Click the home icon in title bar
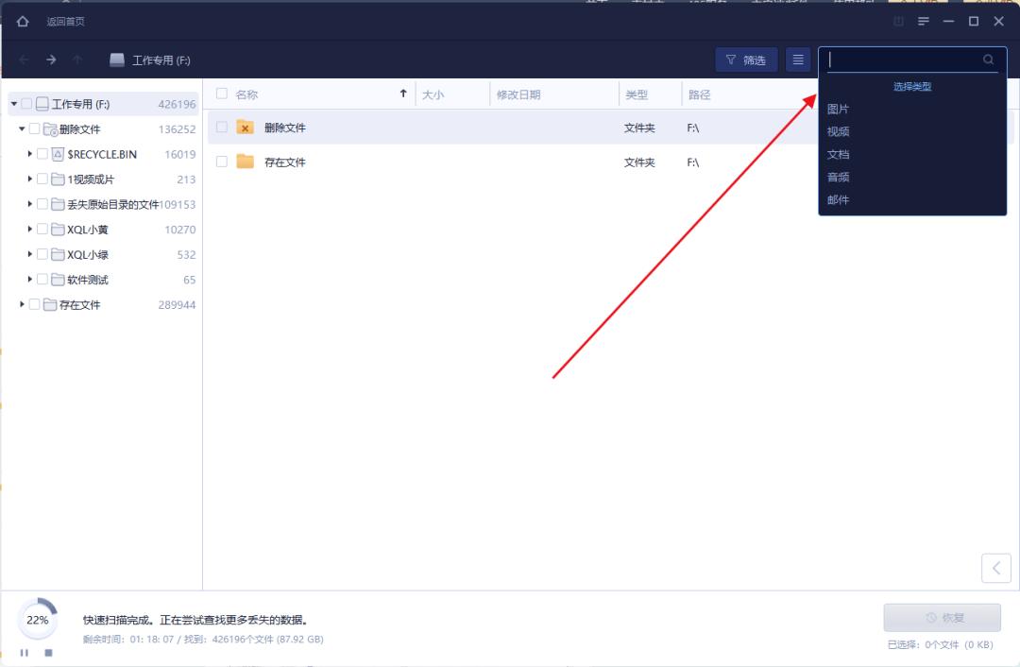The image size is (1020, 667). 23,22
